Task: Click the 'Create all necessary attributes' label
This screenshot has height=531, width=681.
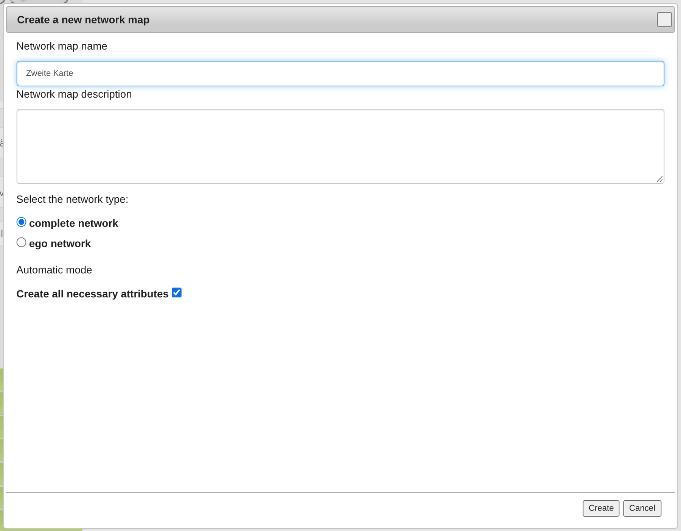Action: [x=92, y=294]
